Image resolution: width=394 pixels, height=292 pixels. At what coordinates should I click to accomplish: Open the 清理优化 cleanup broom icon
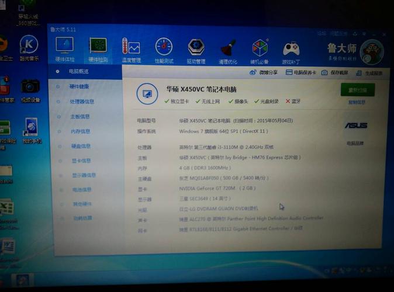point(228,51)
